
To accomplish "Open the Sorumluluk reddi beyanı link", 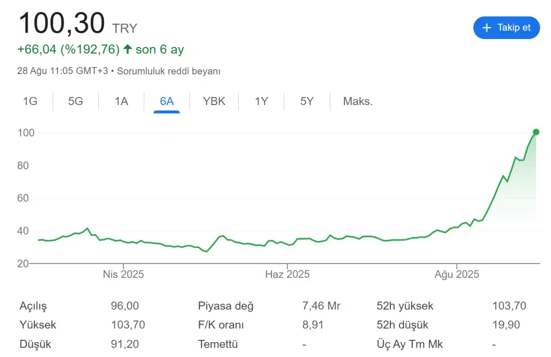I will tap(169, 71).
